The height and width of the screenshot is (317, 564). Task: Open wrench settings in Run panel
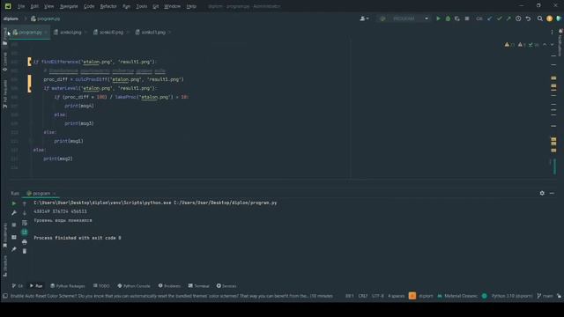tap(14, 213)
